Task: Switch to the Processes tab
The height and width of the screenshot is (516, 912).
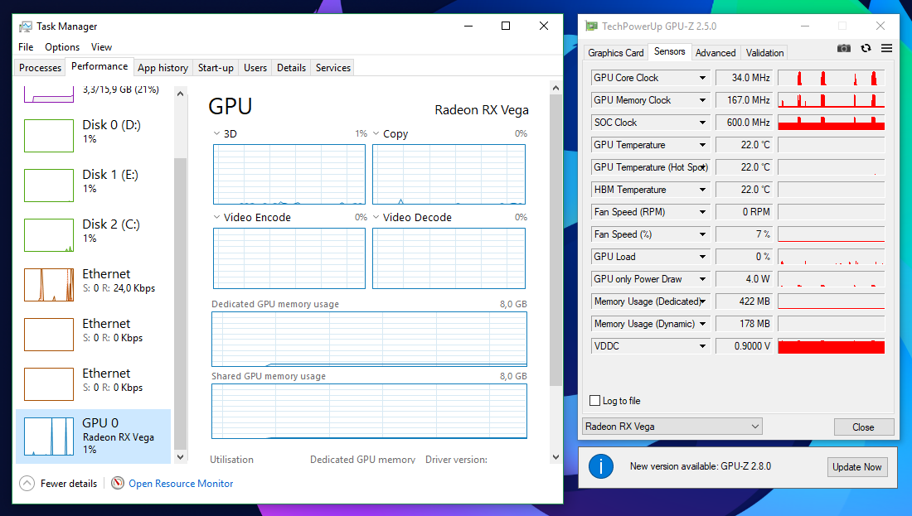Action: click(x=40, y=68)
